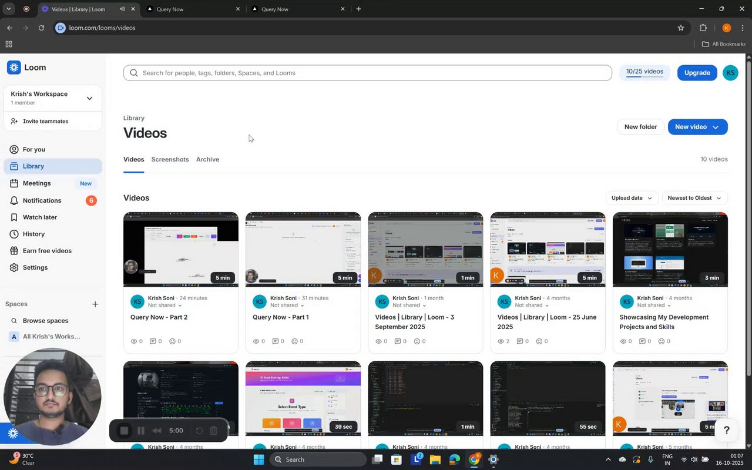Open the Query Now - Part 1 video thumbnail
The image size is (752, 470).
point(303,249)
